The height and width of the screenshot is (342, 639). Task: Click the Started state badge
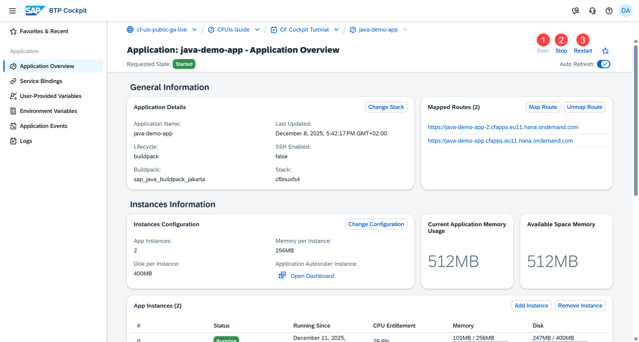point(184,64)
